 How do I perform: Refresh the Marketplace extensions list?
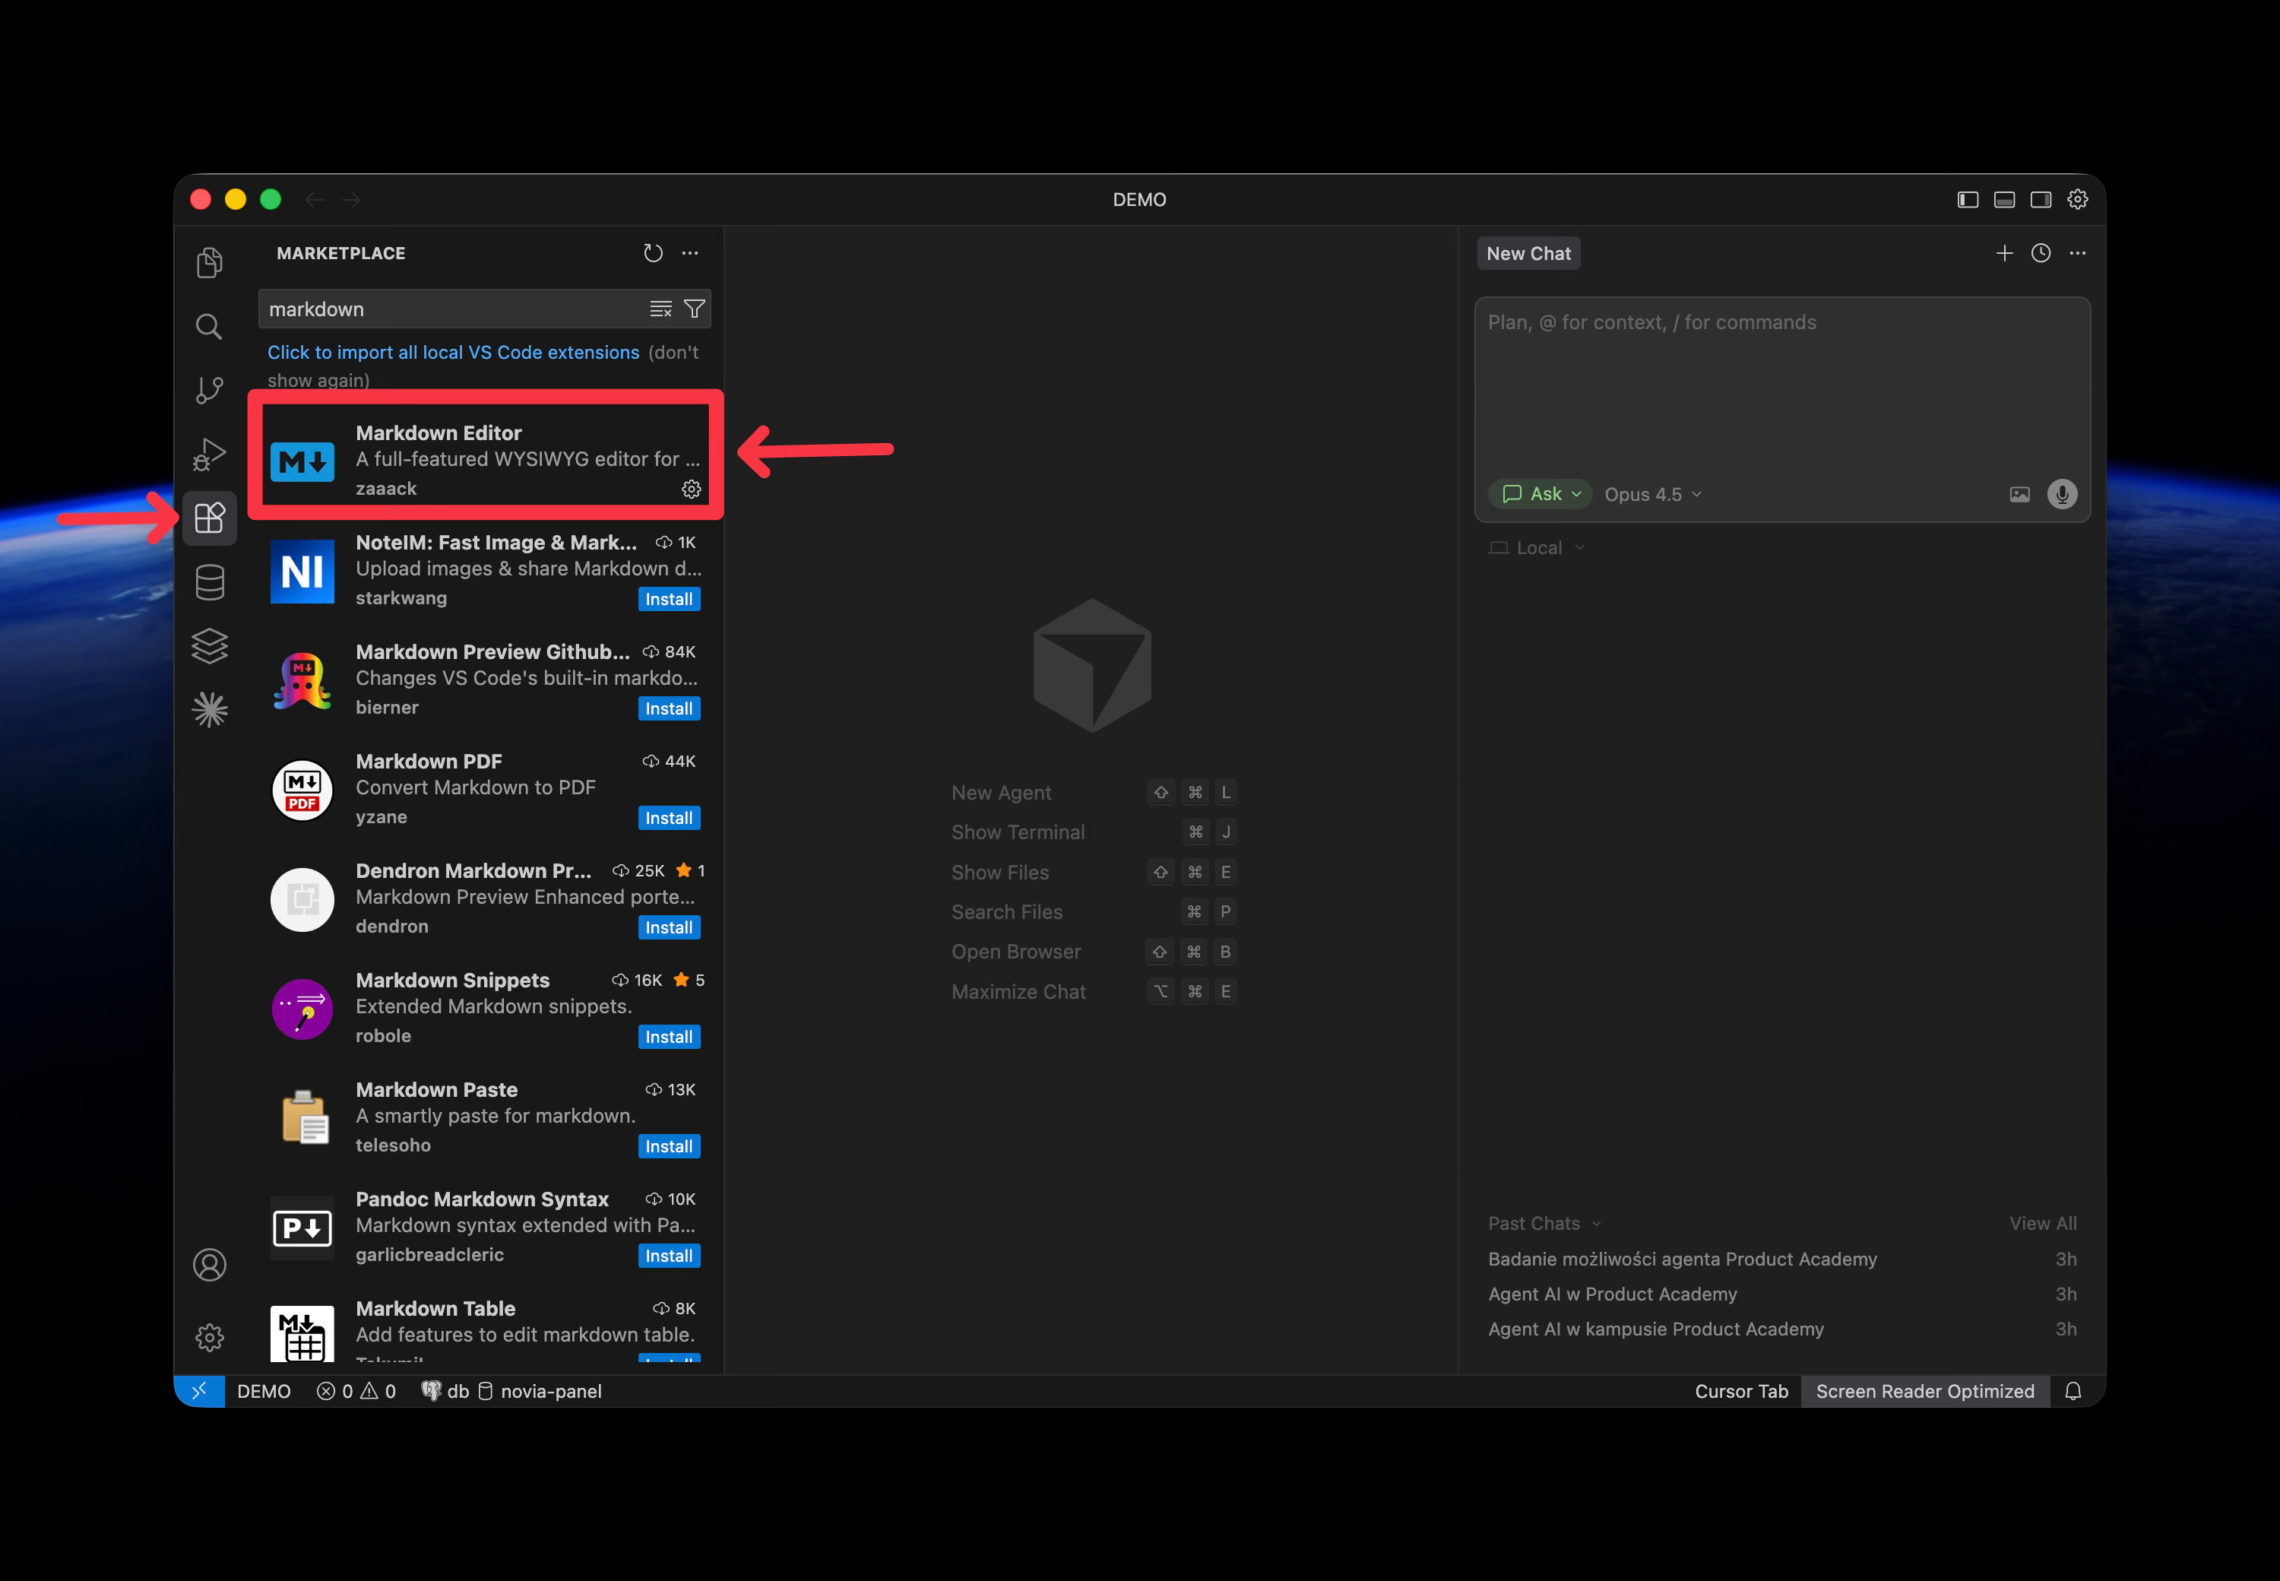click(653, 254)
